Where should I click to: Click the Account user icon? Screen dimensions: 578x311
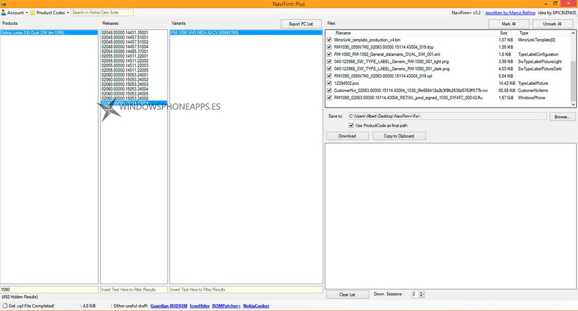pyautogui.click(x=3, y=13)
